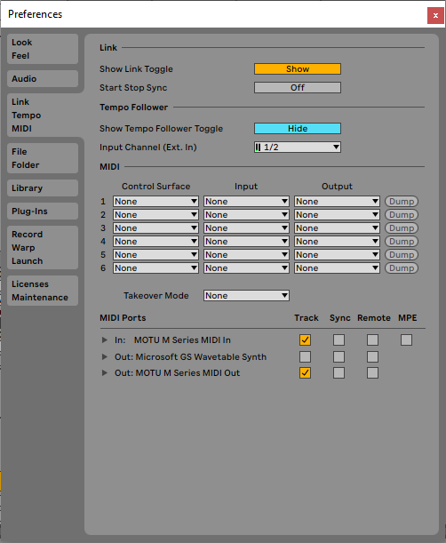Open the Plug-Ins preferences tab
This screenshot has height=543, width=446.
point(43,212)
